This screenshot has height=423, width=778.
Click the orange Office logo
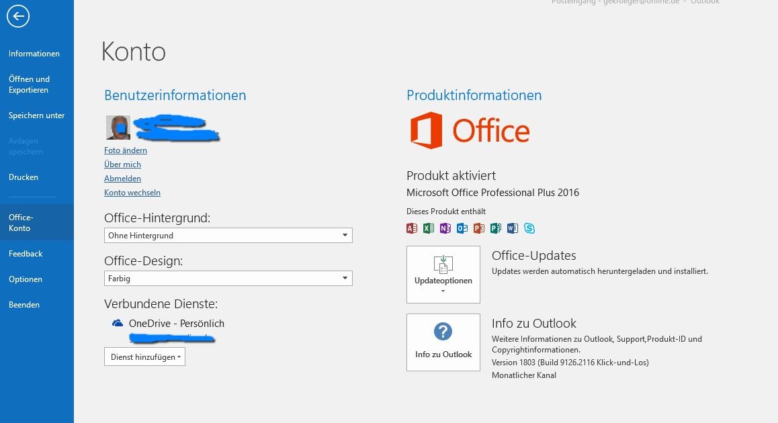tap(470, 130)
